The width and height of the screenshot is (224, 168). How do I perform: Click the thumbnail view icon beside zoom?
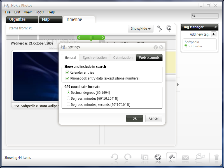(x=169, y=28)
